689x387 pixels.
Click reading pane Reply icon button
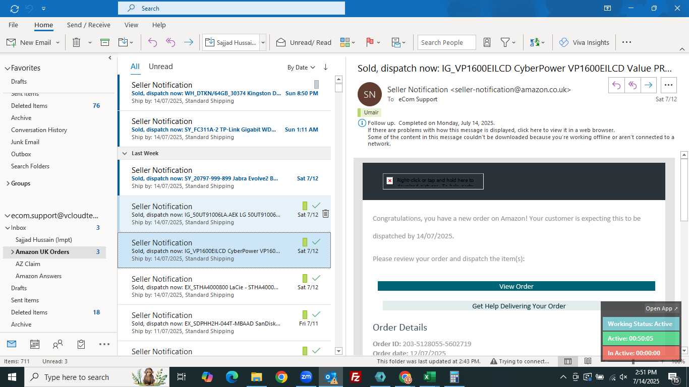point(616,85)
